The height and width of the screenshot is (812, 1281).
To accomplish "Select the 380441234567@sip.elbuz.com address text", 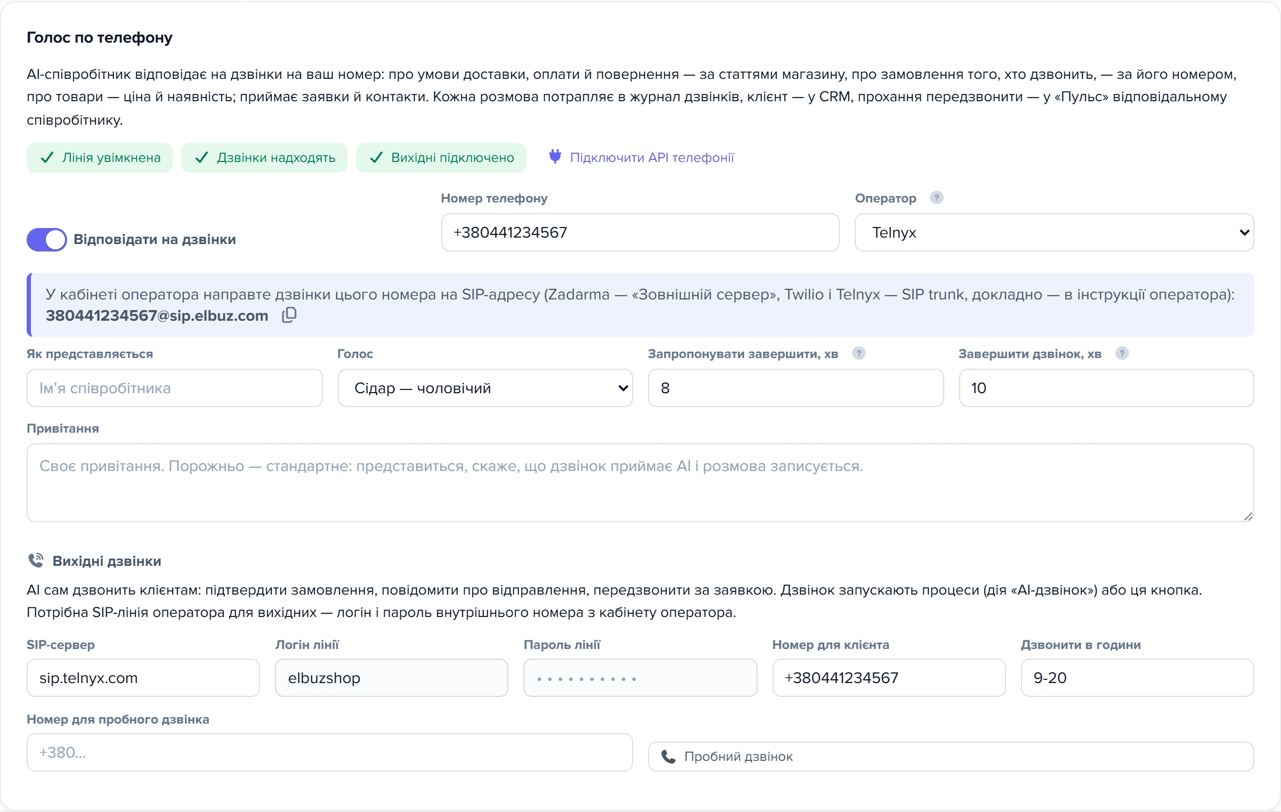I will coord(157,315).
